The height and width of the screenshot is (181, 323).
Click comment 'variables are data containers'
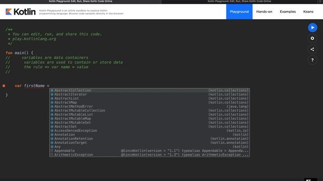[55, 58]
